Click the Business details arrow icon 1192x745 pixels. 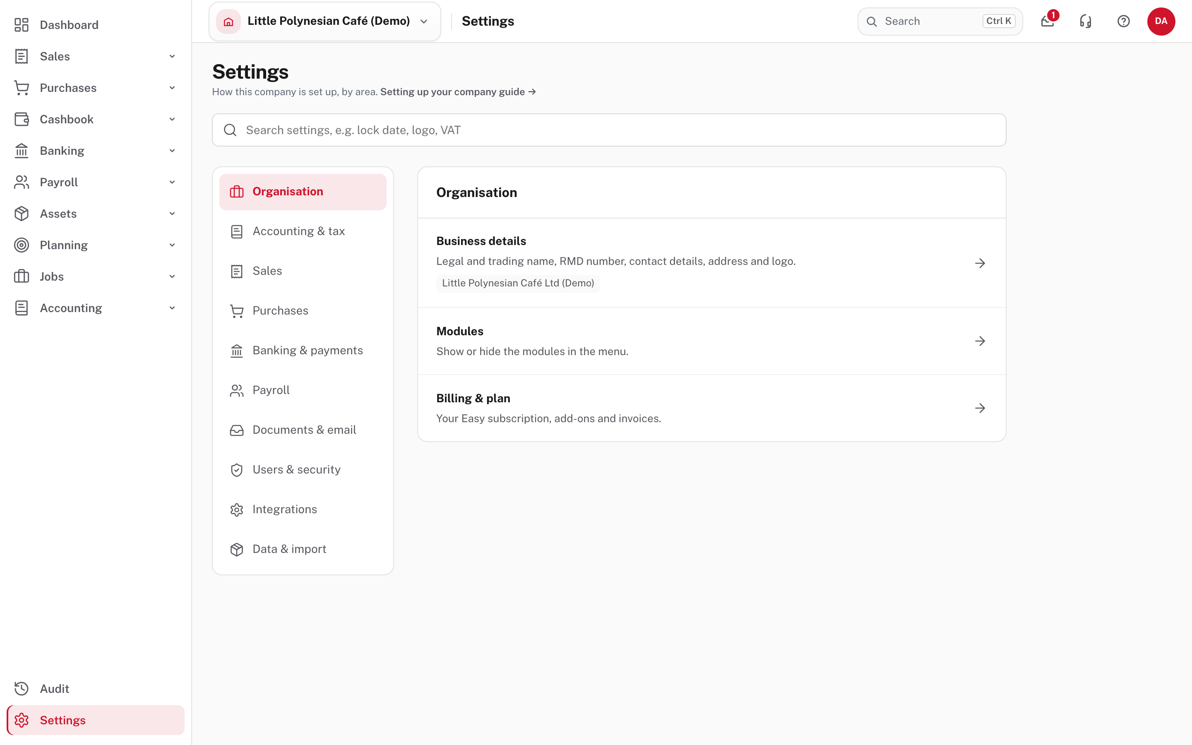[980, 263]
